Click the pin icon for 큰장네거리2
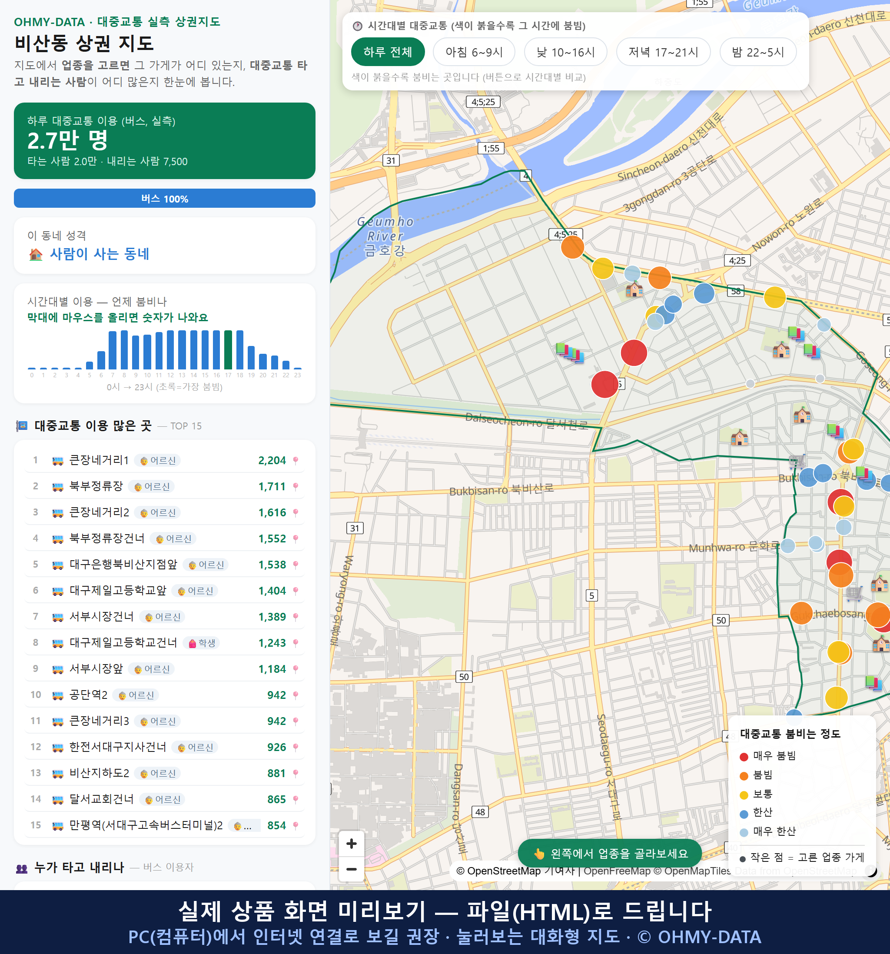 click(x=296, y=512)
